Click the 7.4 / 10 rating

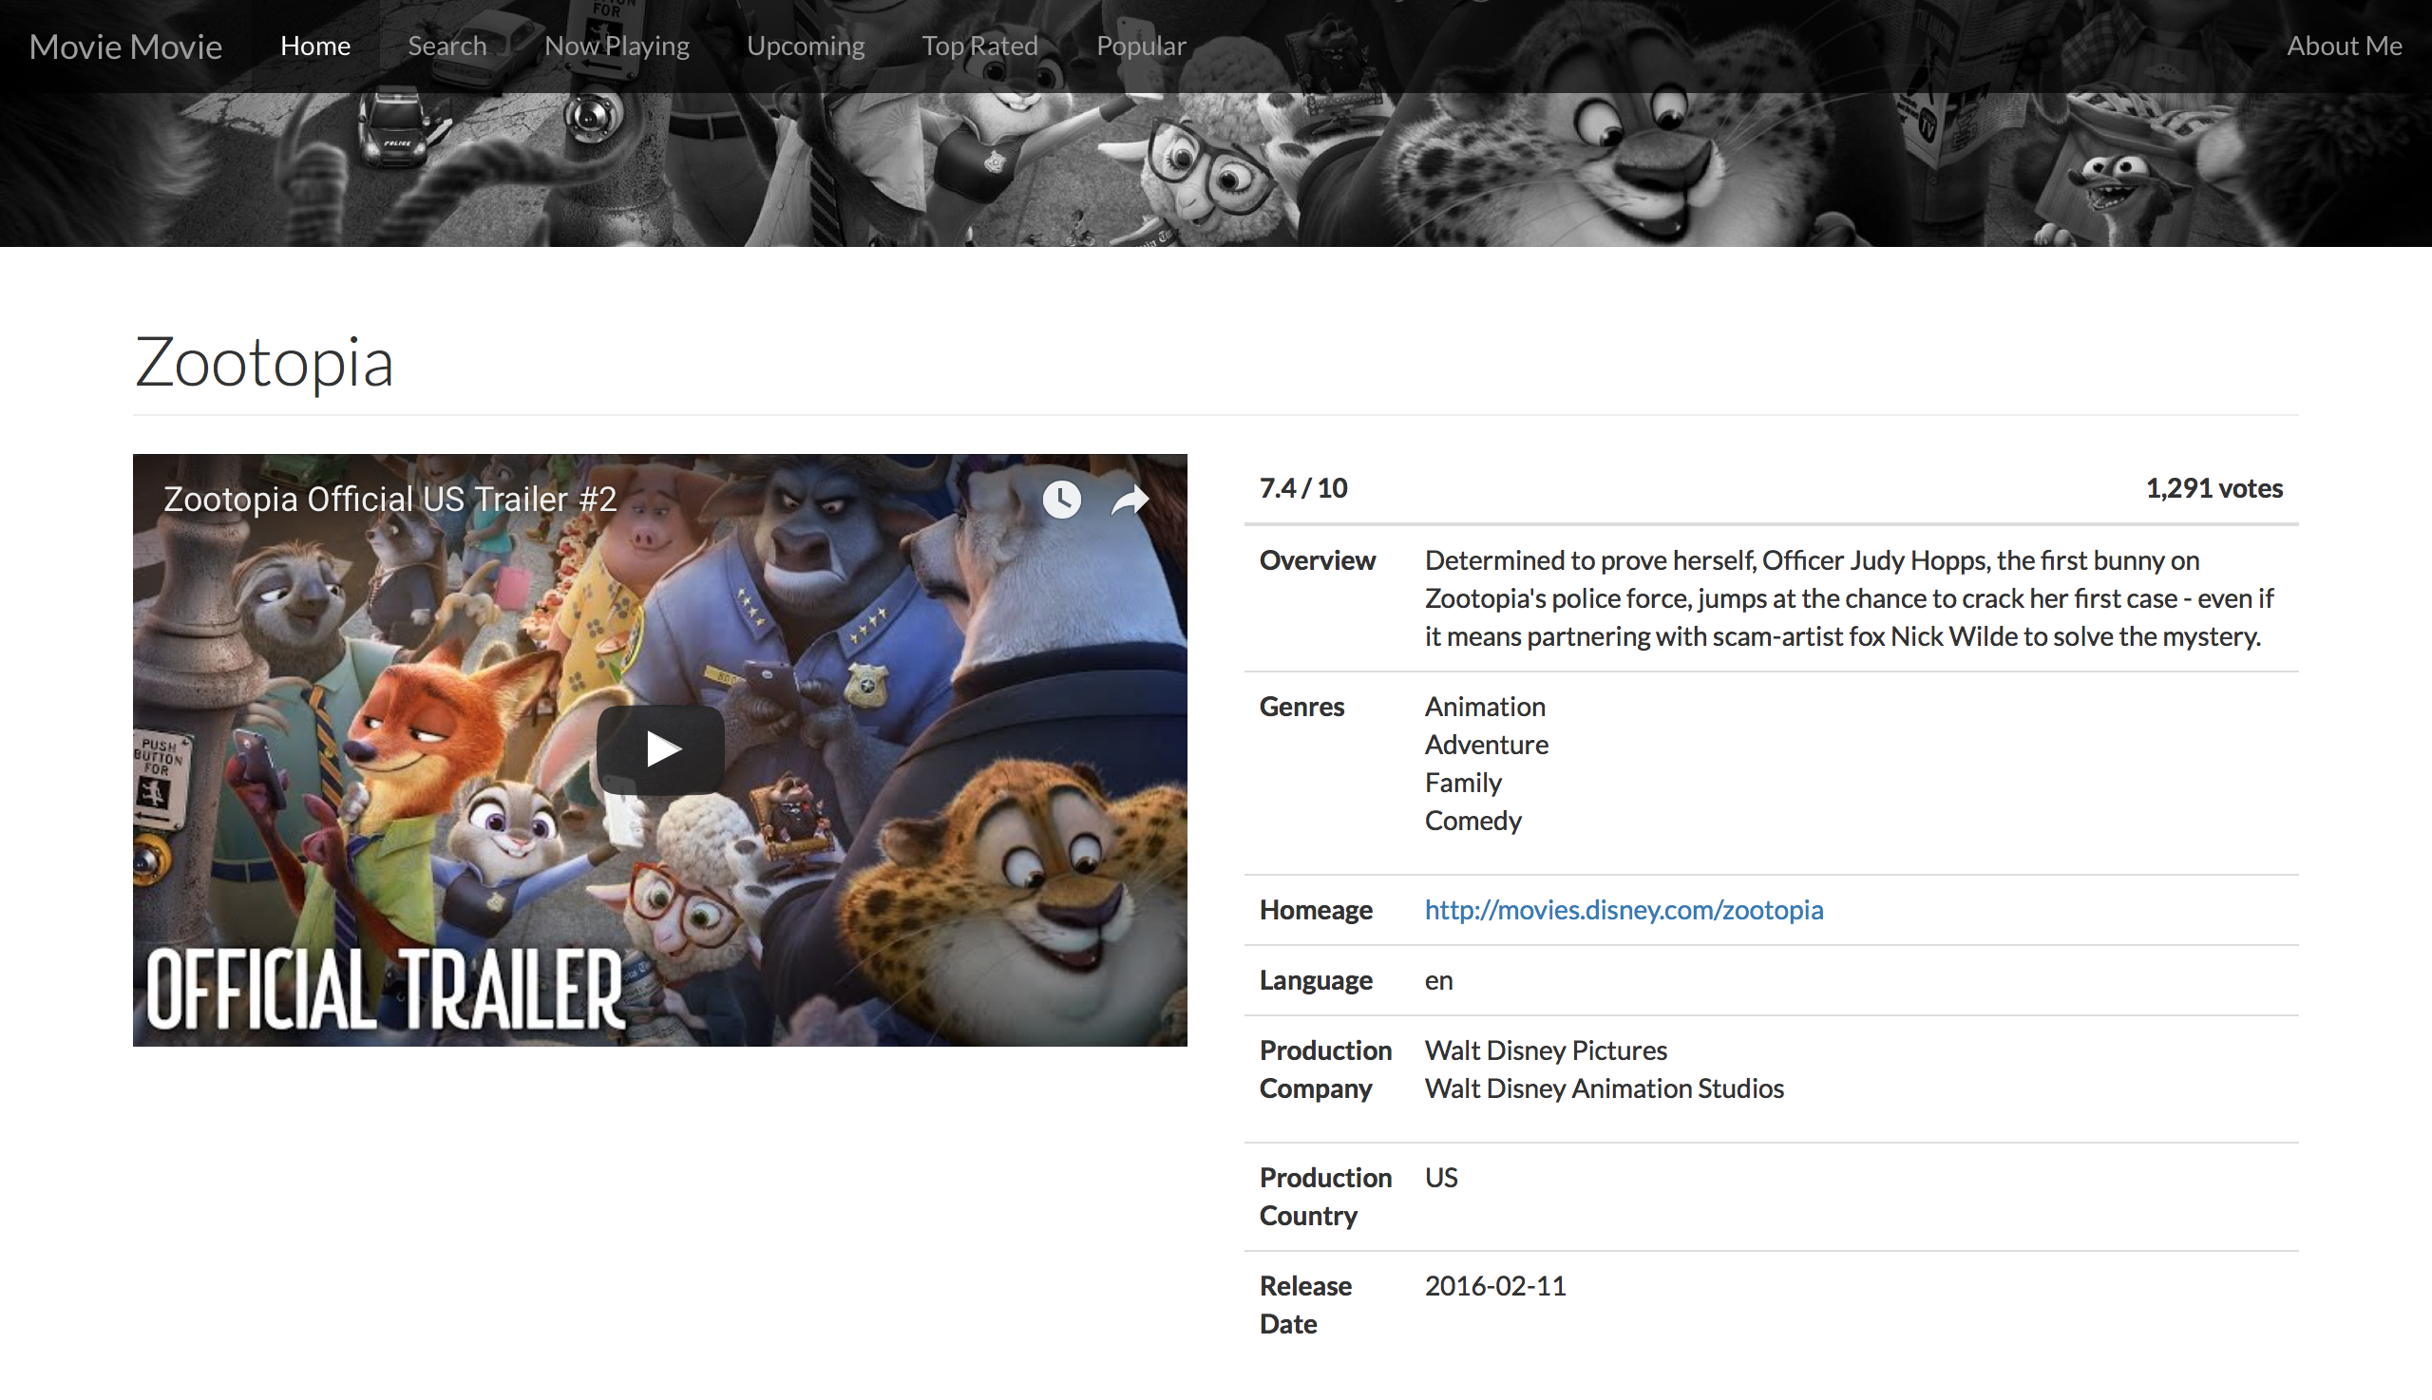pyautogui.click(x=1303, y=488)
